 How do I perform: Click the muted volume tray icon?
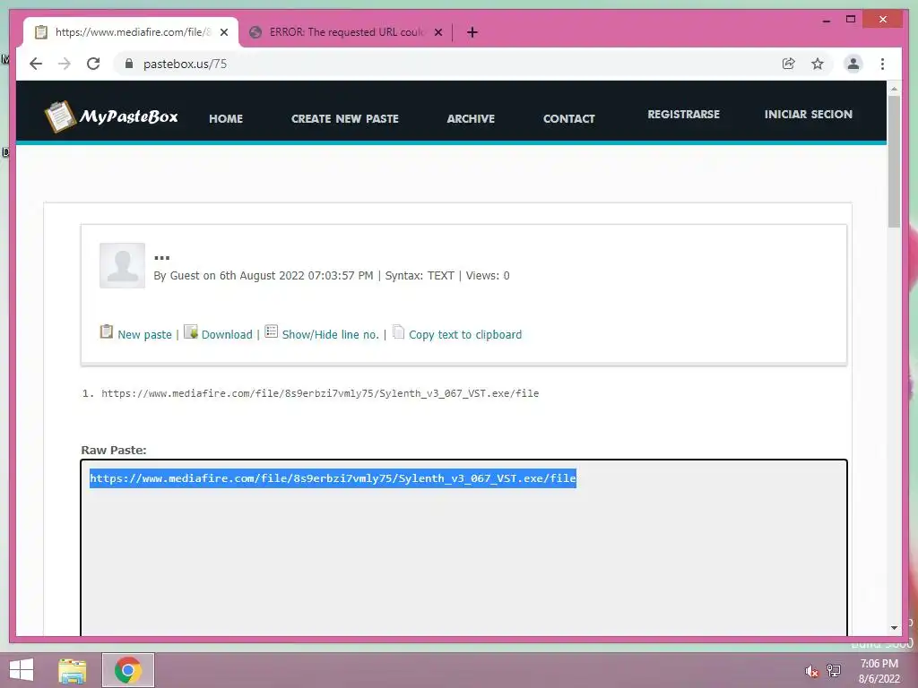[x=811, y=671]
